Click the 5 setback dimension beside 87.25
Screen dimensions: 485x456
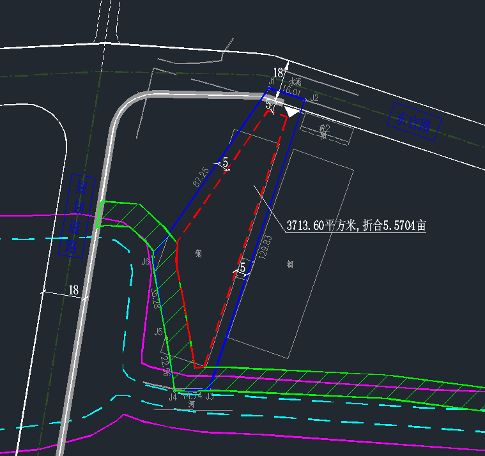pos(225,163)
